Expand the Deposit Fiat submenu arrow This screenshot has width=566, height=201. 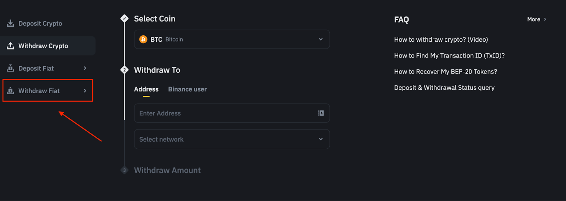(85, 68)
